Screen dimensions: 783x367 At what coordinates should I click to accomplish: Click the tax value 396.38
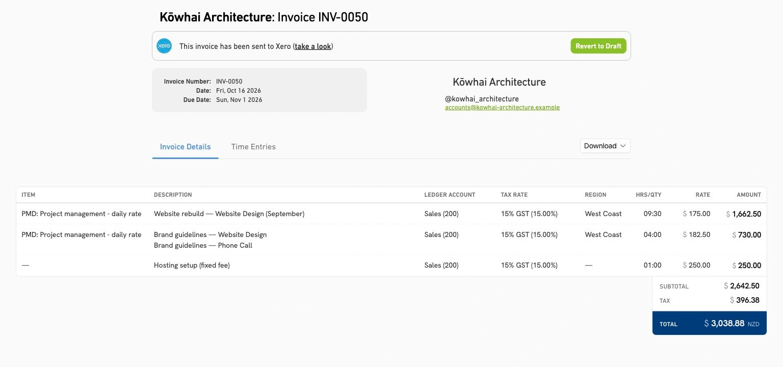745,301
